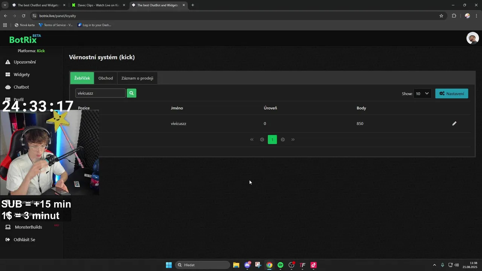482x271 pixels.
Task: Select page 1 in pagination
Action: tap(272, 140)
